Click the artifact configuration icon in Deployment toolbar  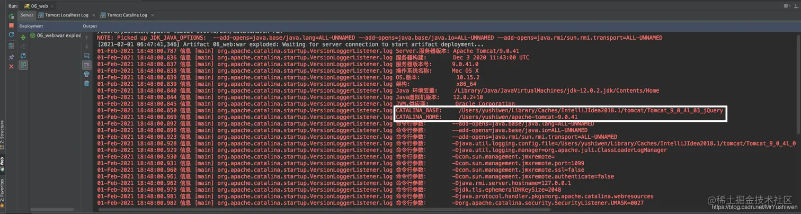coord(23,65)
